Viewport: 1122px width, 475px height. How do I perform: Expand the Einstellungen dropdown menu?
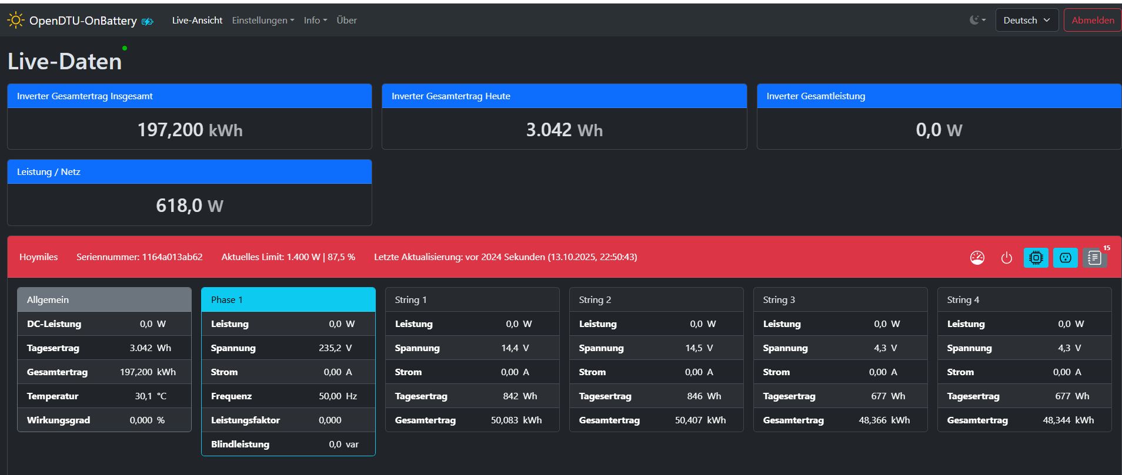click(263, 21)
